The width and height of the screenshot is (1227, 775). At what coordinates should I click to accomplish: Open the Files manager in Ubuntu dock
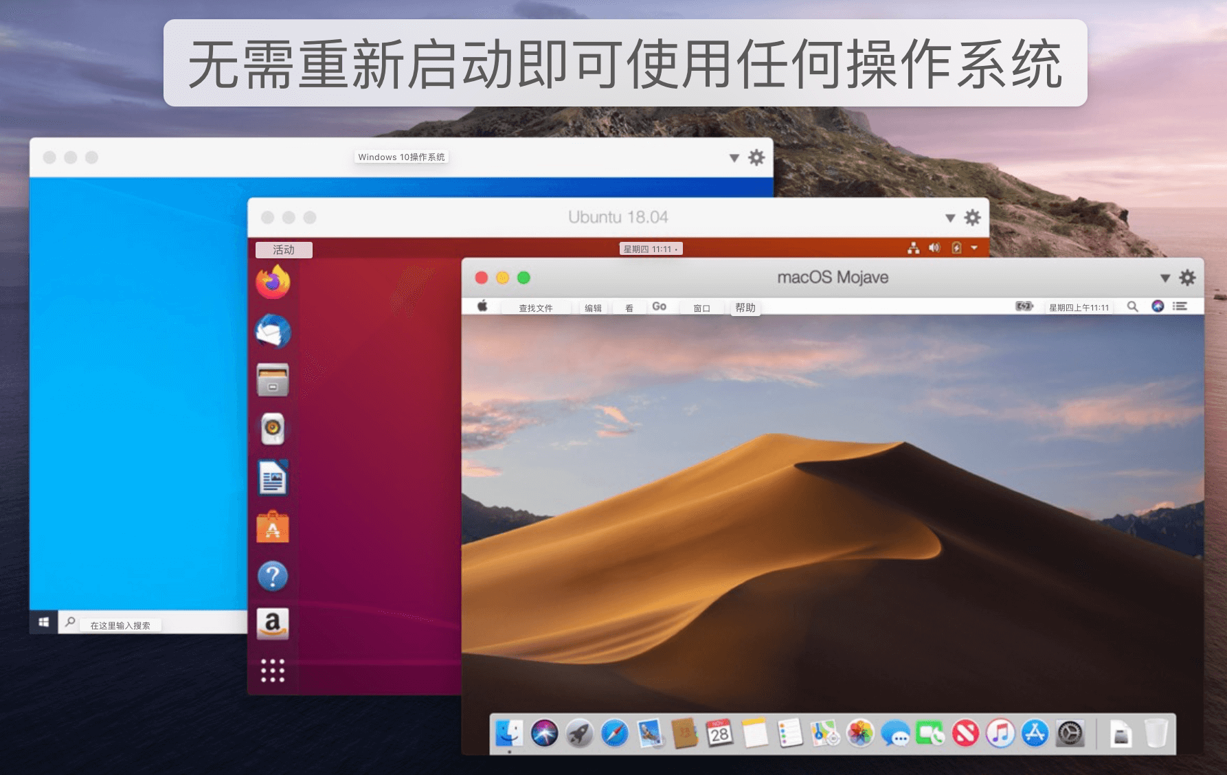click(x=273, y=380)
